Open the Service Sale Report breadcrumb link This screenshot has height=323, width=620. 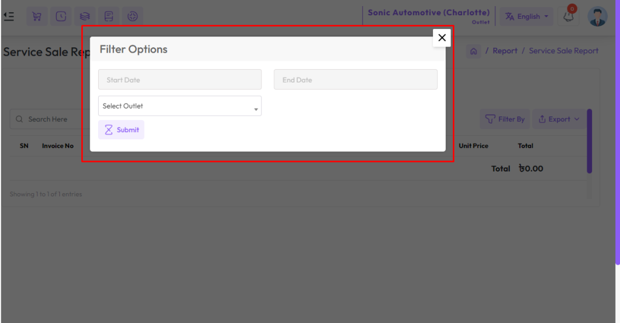click(564, 51)
